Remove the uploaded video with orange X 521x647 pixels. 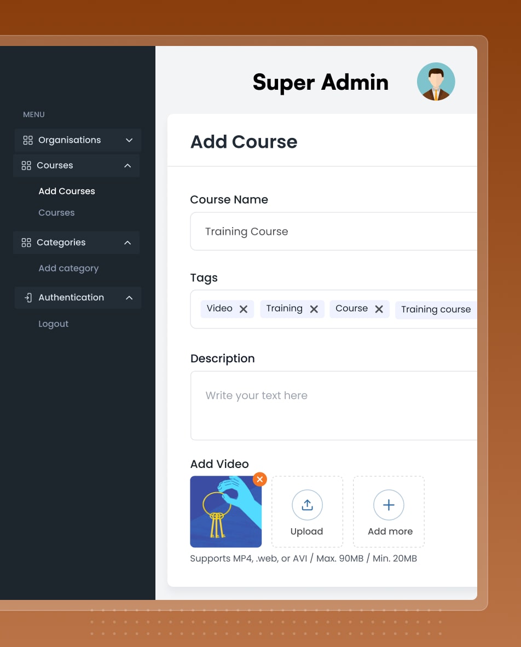(x=260, y=479)
